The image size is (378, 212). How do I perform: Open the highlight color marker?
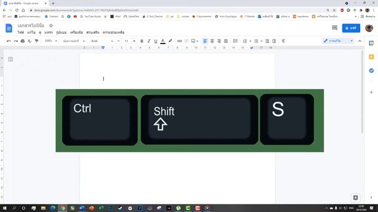click(x=170, y=41)
